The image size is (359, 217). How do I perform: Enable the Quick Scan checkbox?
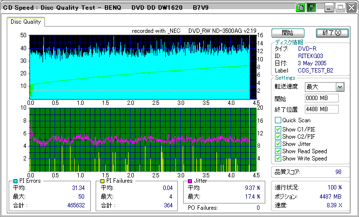[x=278, y=120]
